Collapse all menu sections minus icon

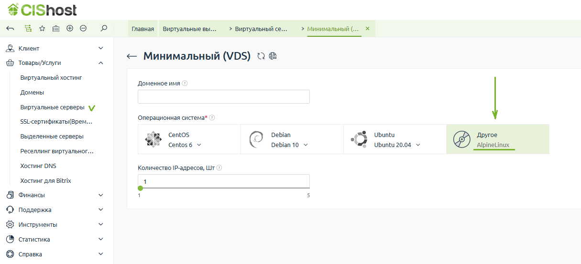[83, 29]
